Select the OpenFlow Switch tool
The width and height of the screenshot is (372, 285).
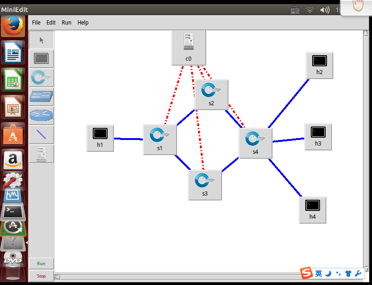point(41,77)
